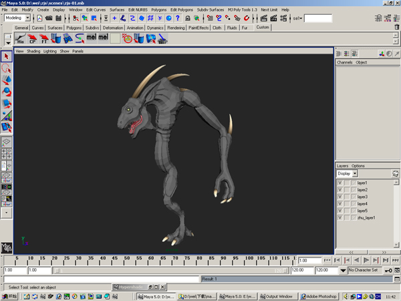Run the first mel shelf script
Image resolution: width=401 pixels, height=301 pixels.
[x=92, y=37]
